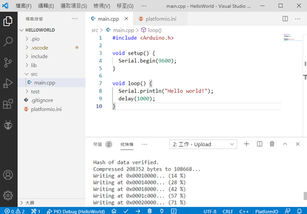The width and height of the screenshot is (307, 214).
Task: Open the 檔案(F) menu
Action: pyautogui.click(x=23, y=6)
